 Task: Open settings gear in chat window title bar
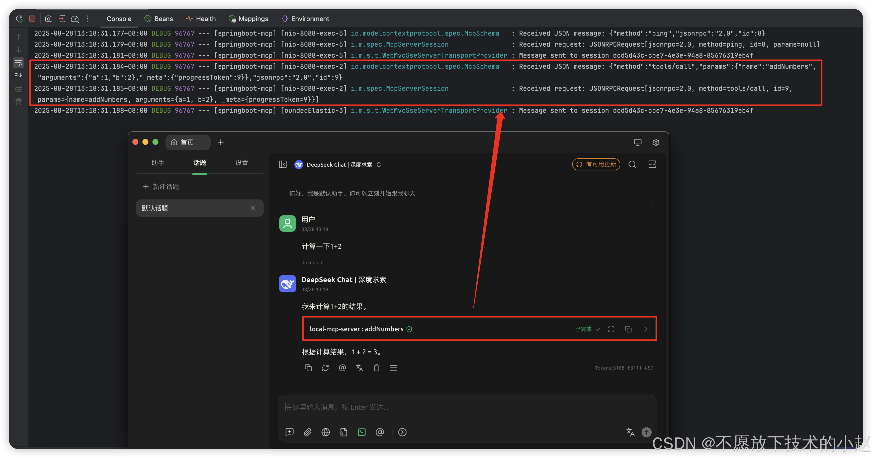pos(656,142)
